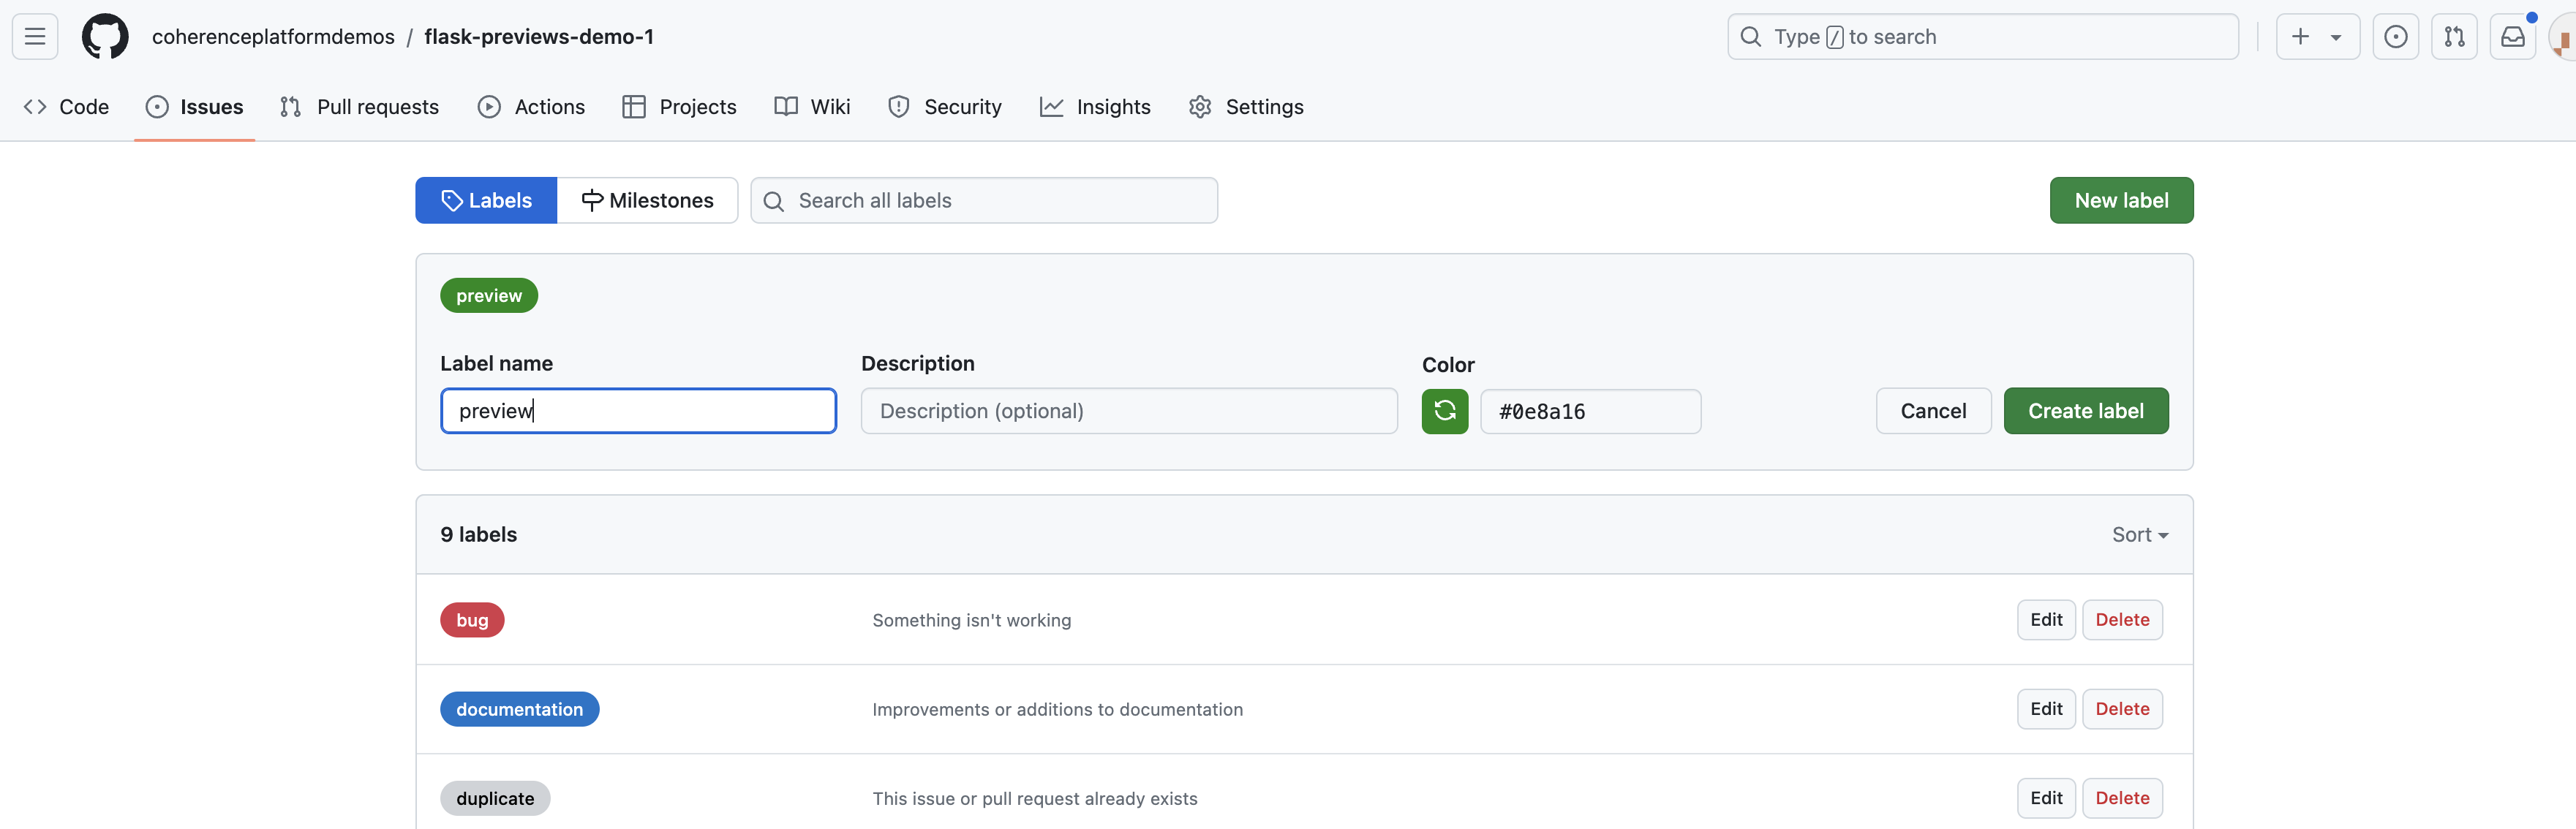The width and height of the screenshot is (2576, 829).
Task: Click the Cancel button
Action: 1934,410
